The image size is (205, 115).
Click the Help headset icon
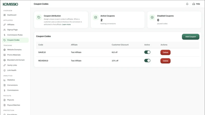[194, 4]
